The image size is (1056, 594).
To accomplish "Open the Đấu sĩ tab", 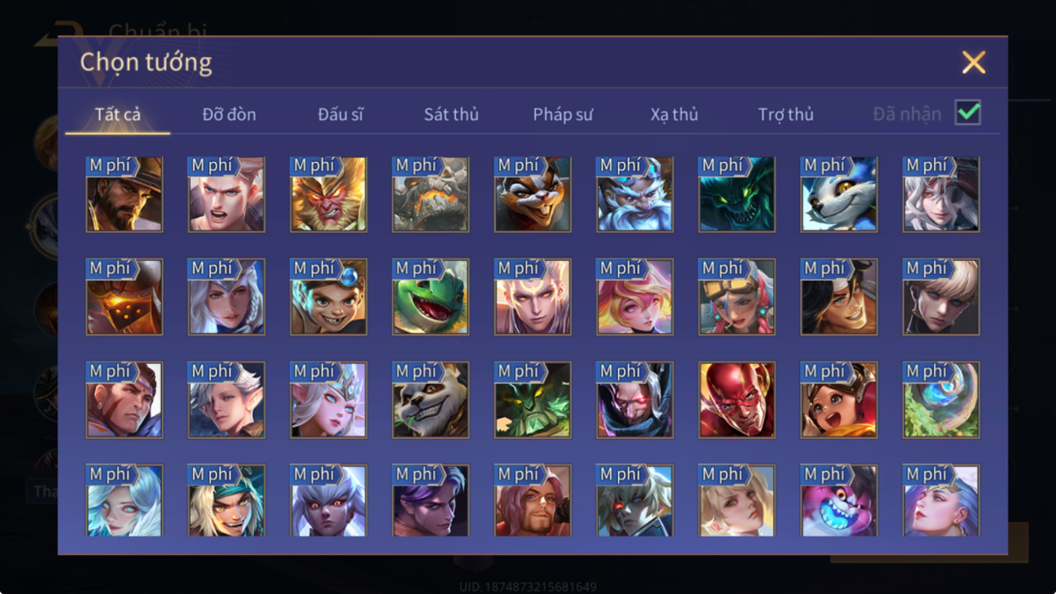I will click(x=341, y=114).
